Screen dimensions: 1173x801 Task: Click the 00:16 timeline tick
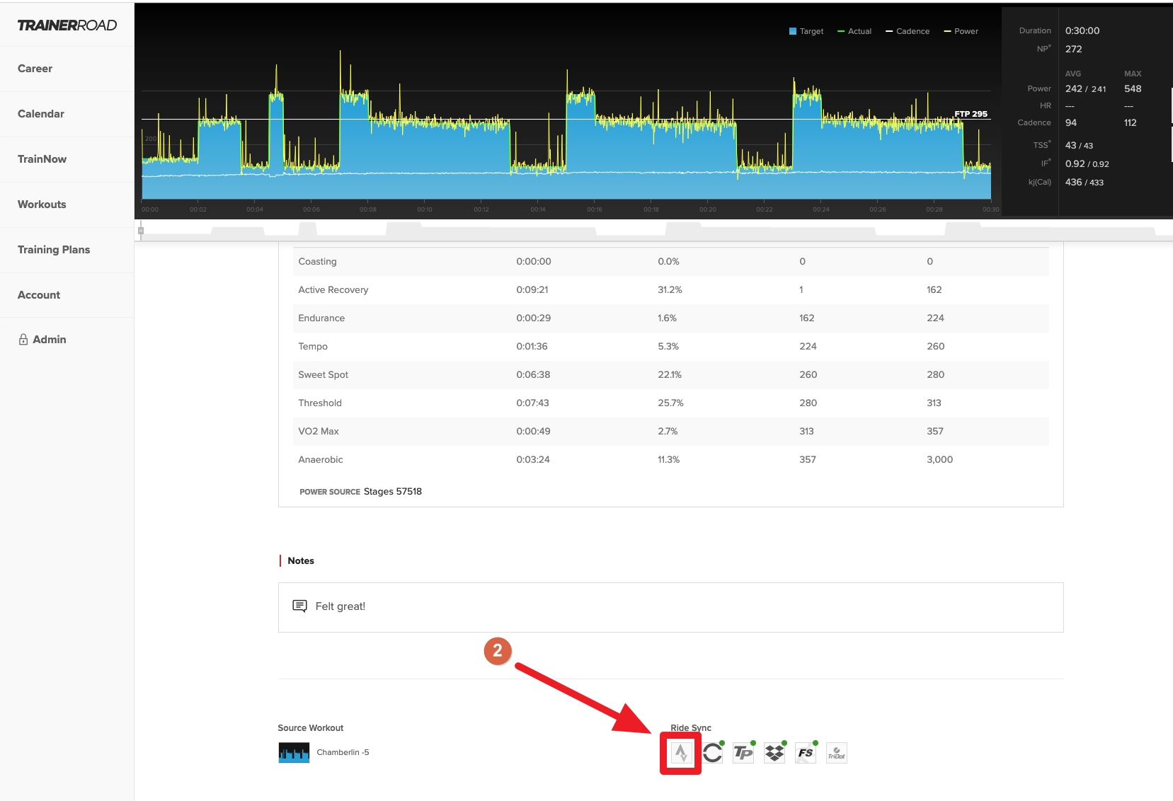[595, 209]
